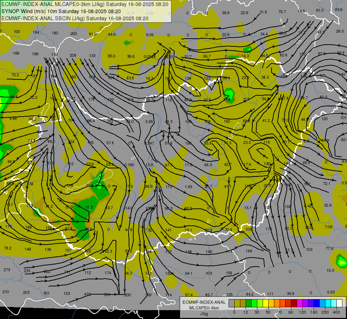The height and width of the screenshot is (319, 347).
Task: Click the map value 32.6
Action: [x=328, y=205]
